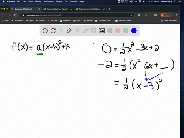Expand the Other Bookmarks folder
Viewport: 184px width, 138px height.
tap(169, 21)
